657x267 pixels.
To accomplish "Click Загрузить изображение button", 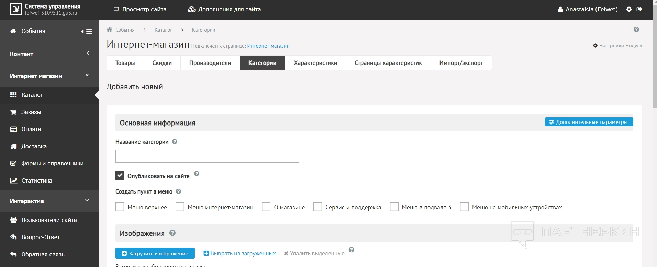I will [155, 253].
